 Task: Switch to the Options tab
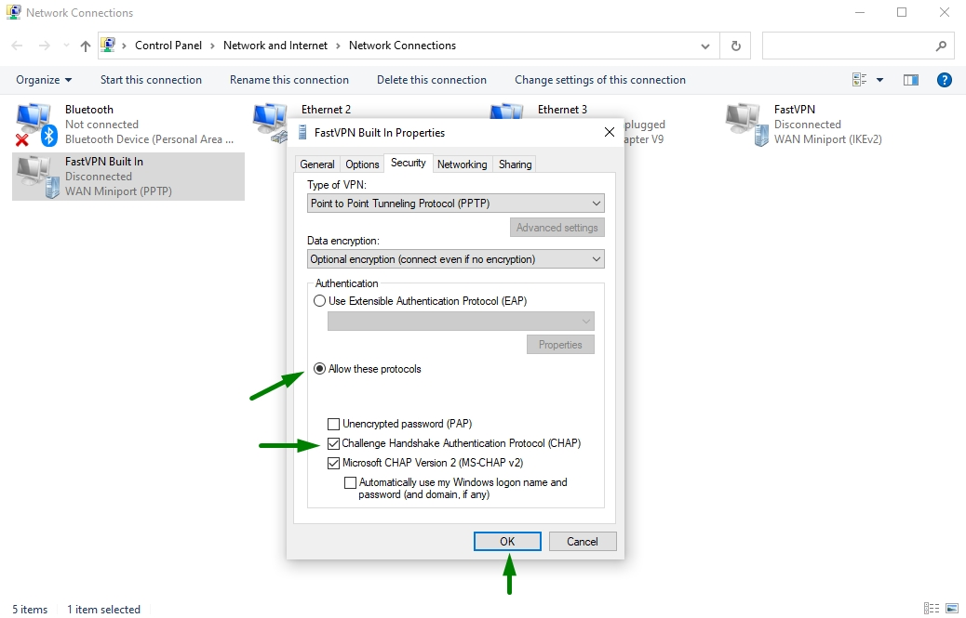point(362,164)
